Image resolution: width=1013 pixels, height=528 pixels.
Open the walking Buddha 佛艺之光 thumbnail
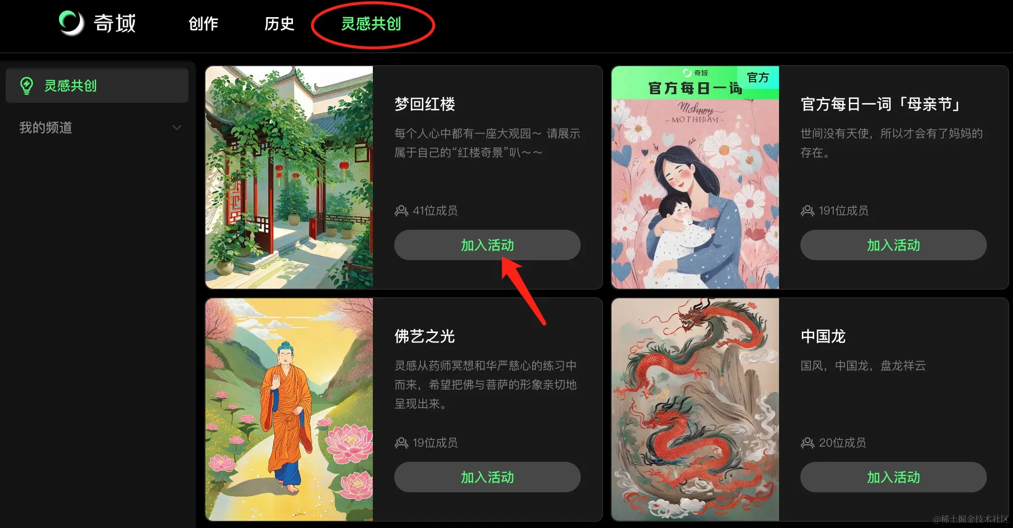[289, 410]
